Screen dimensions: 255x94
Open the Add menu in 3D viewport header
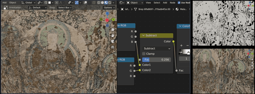pyautogui.click(x=4, y=3)
